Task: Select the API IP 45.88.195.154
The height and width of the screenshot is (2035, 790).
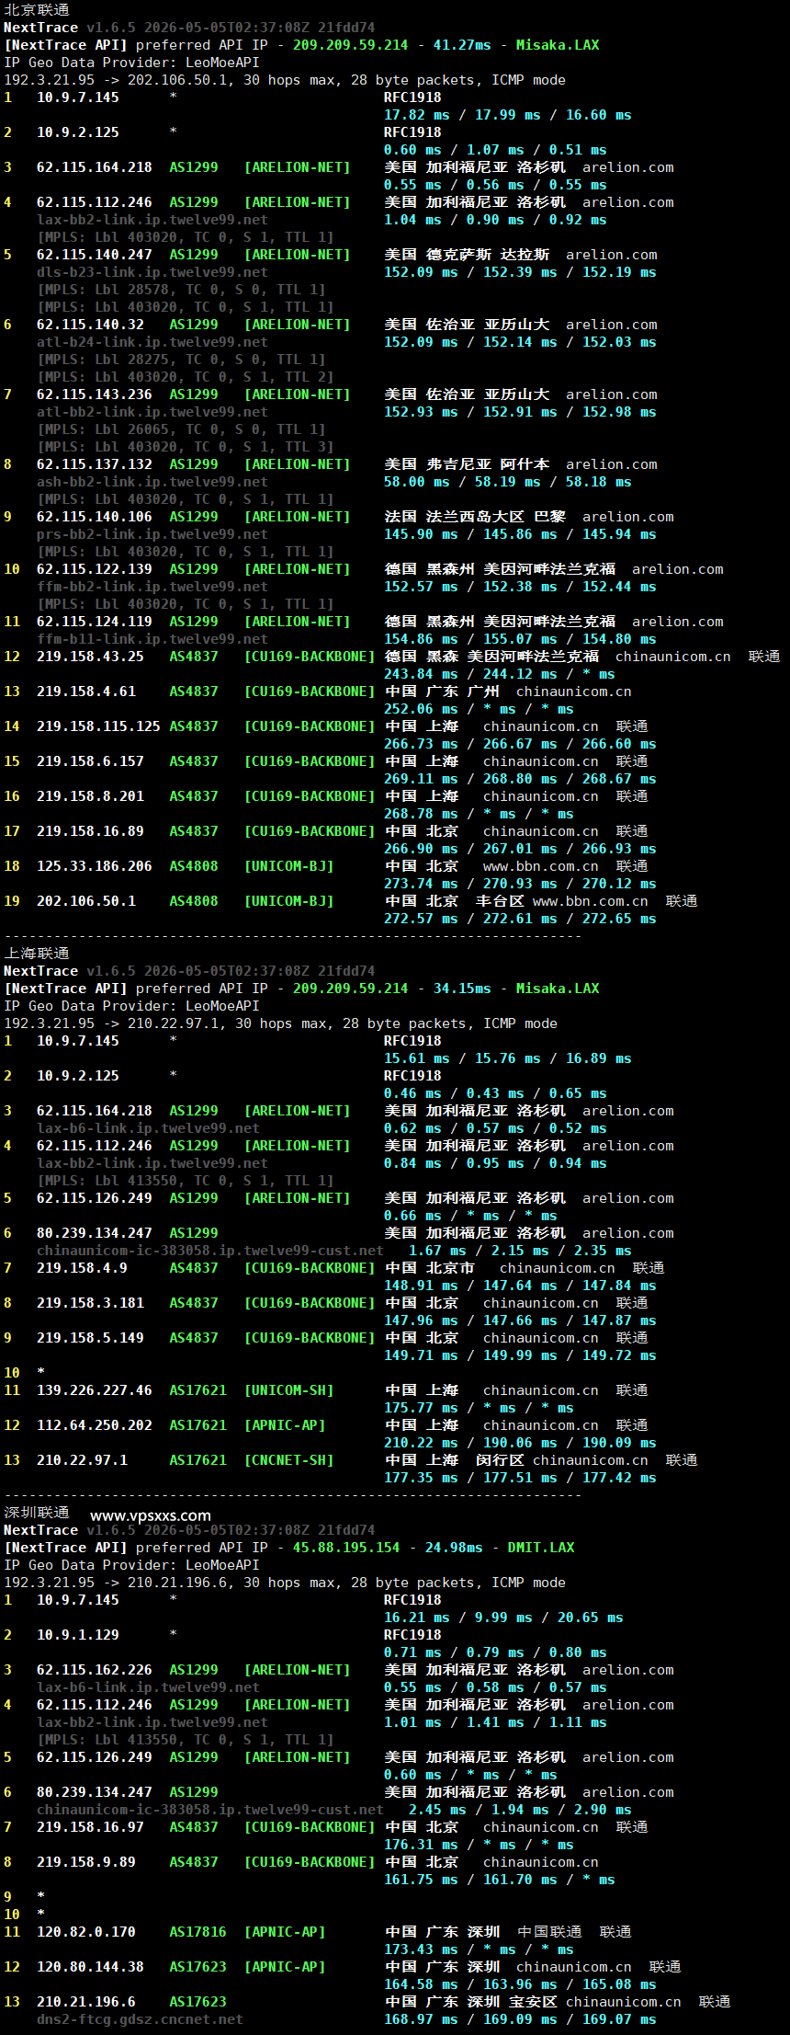Action: point(346,1547)
